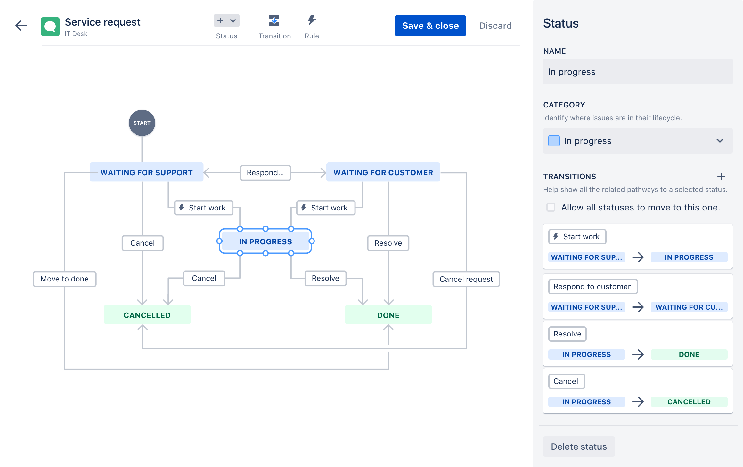Click the plus icon to add transition
Screen dimensions: 743x467
(722, 176)
